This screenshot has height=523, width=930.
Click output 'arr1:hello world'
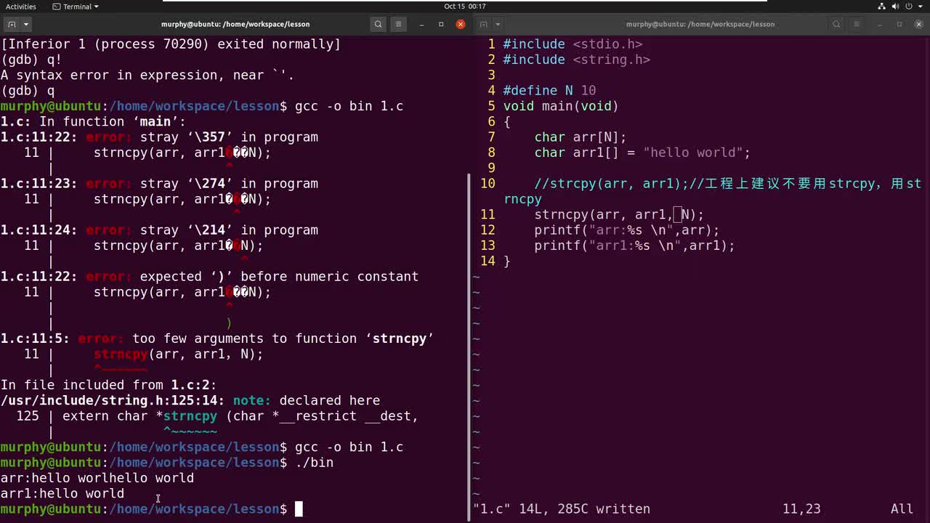[62, 494]
